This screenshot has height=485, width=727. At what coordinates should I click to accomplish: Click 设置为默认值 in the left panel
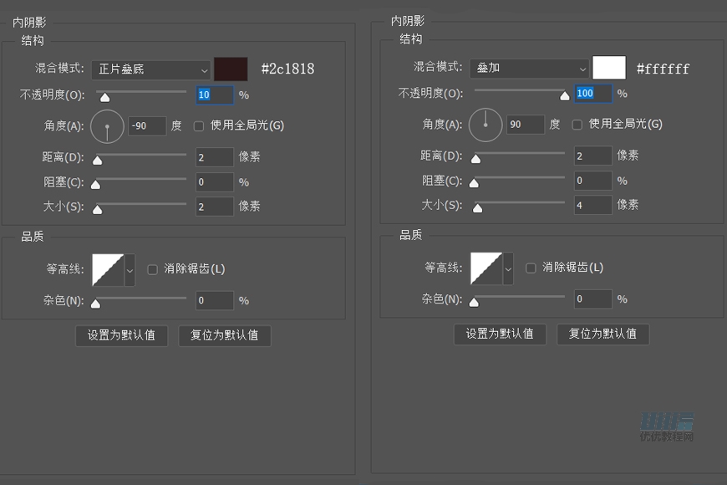click(x=121, y=335)
